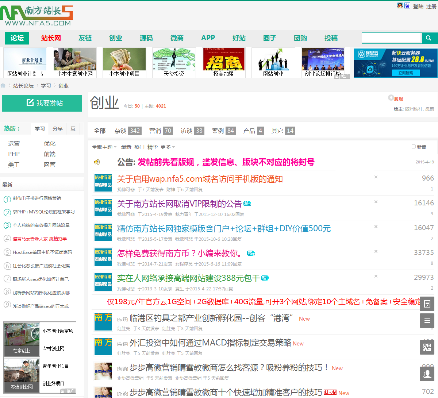Expand the 全部主题 dropdown
This screenshot has height=398, width=438.
[104, 147]
